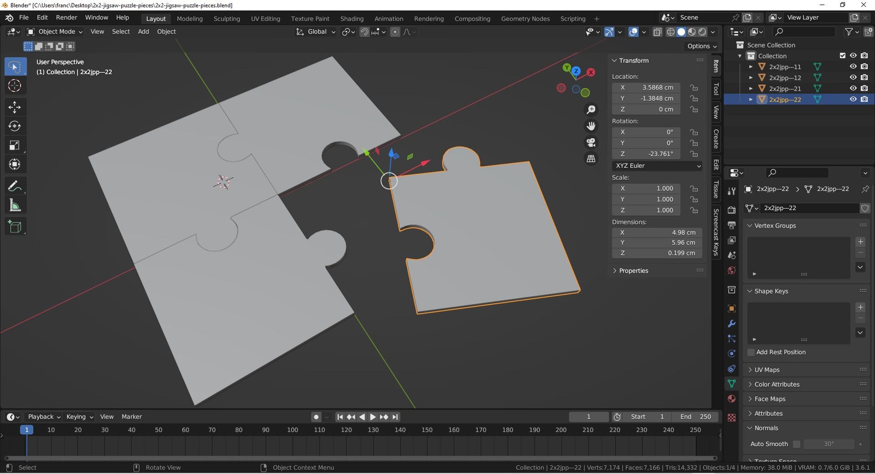
Task: Jump to the end frame button
Action: click(x=395, y=417)
